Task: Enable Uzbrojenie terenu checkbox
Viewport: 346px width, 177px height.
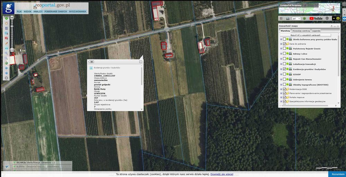Action: pyautogui.click(x=284, y=79)
